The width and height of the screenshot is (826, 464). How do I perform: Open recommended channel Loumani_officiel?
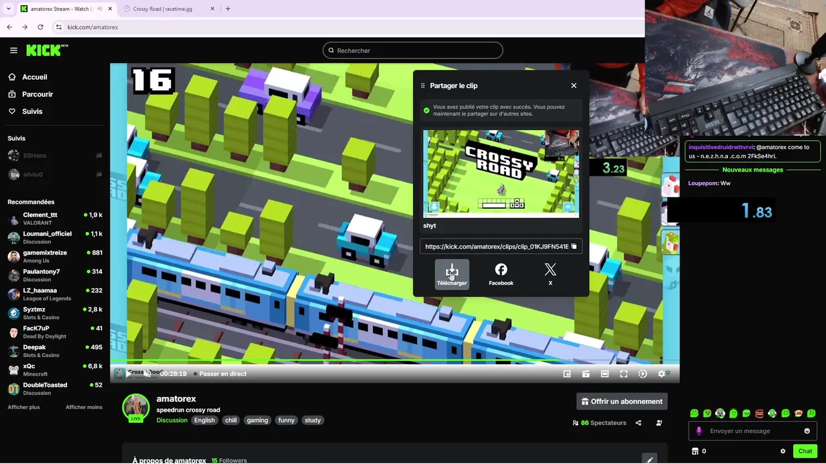[55, 237]
